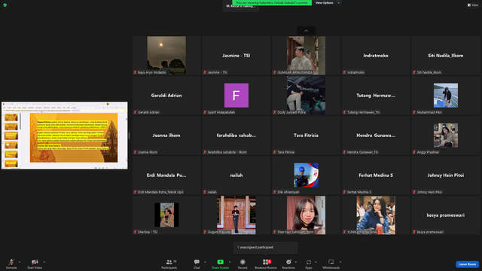Click muted mic icon on Joanna ilkom tile
The height and width of the screenshot is (271, 482).
click(136, 152)
